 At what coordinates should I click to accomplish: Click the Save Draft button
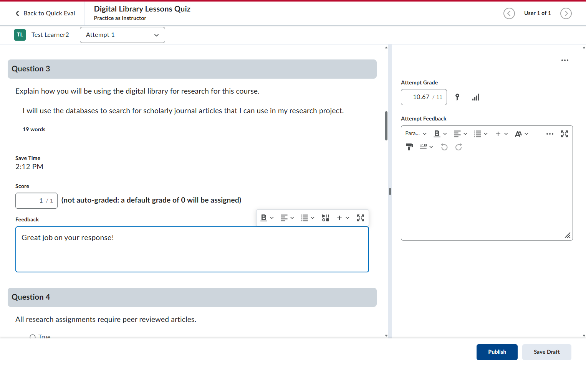[x=546, y=352]
